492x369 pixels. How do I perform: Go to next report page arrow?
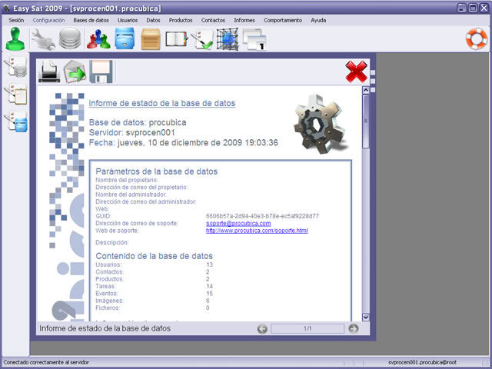pos(354,328)
